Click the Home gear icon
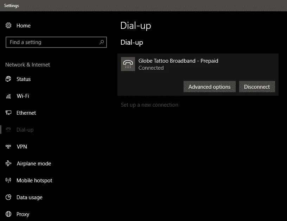Image resolution: width=287 pixels, height=221 pixels. pyautogui.click(x=8, y=25)
